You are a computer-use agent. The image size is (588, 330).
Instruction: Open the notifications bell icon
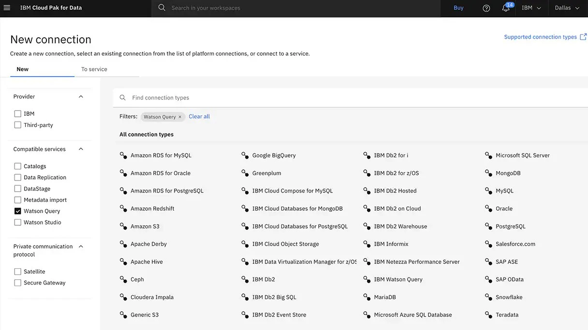[505, 8]
